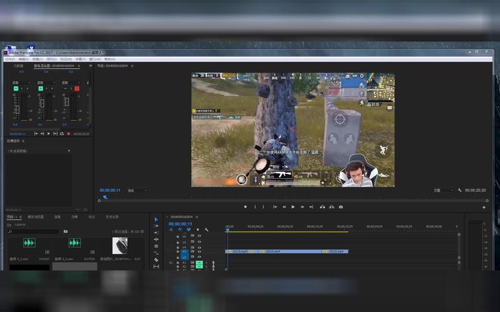Screen dimensions: 500x312
Task: Open third mixer channel automation mode dropdown
Action: click(x=71, y=83)
